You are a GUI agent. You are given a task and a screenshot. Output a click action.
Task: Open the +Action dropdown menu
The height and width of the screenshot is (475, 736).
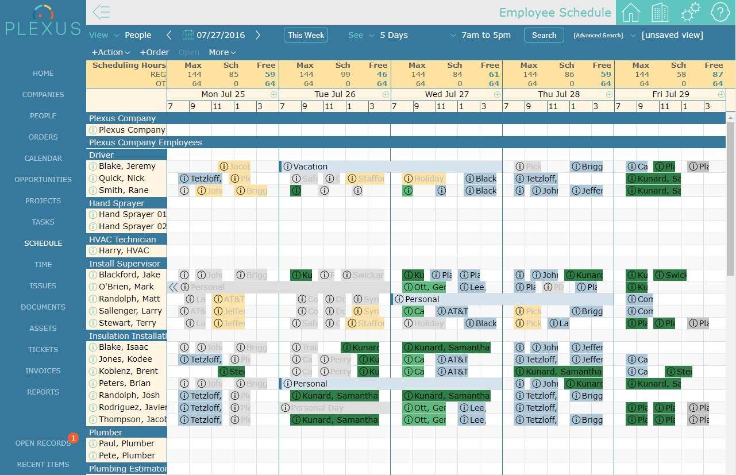click(111, 52)
